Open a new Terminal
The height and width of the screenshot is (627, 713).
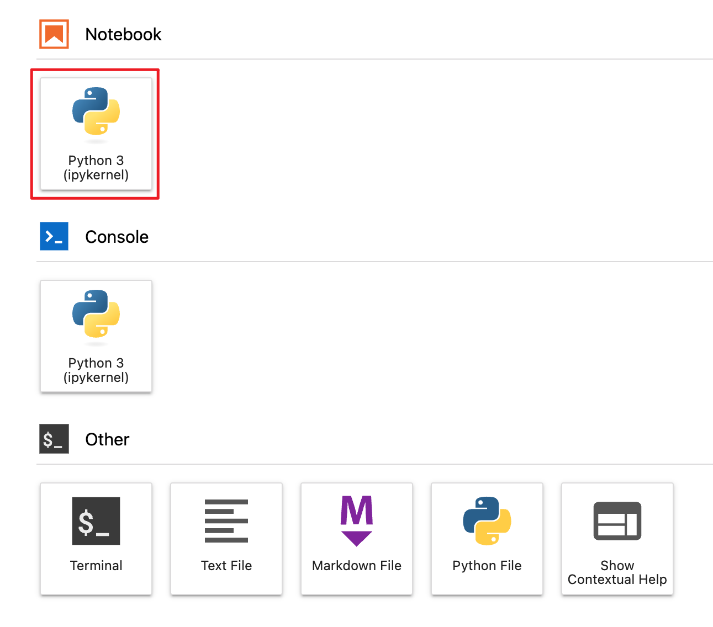[x=96, y=539]
